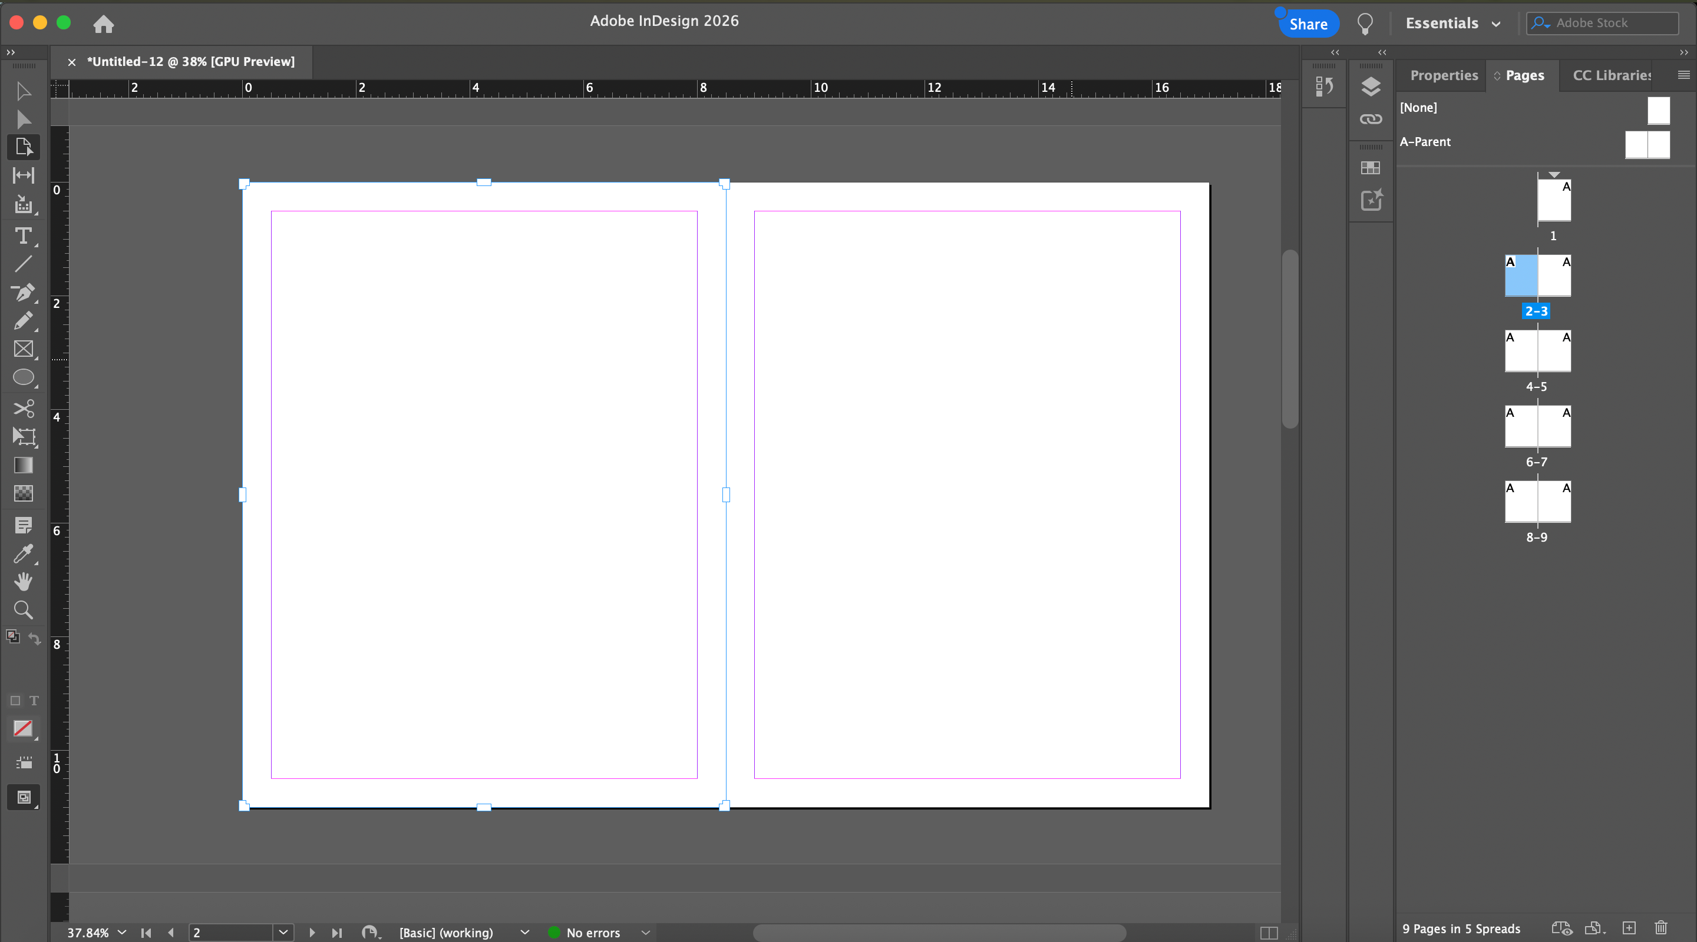Toggle formatting affects text button

(34, 701)
